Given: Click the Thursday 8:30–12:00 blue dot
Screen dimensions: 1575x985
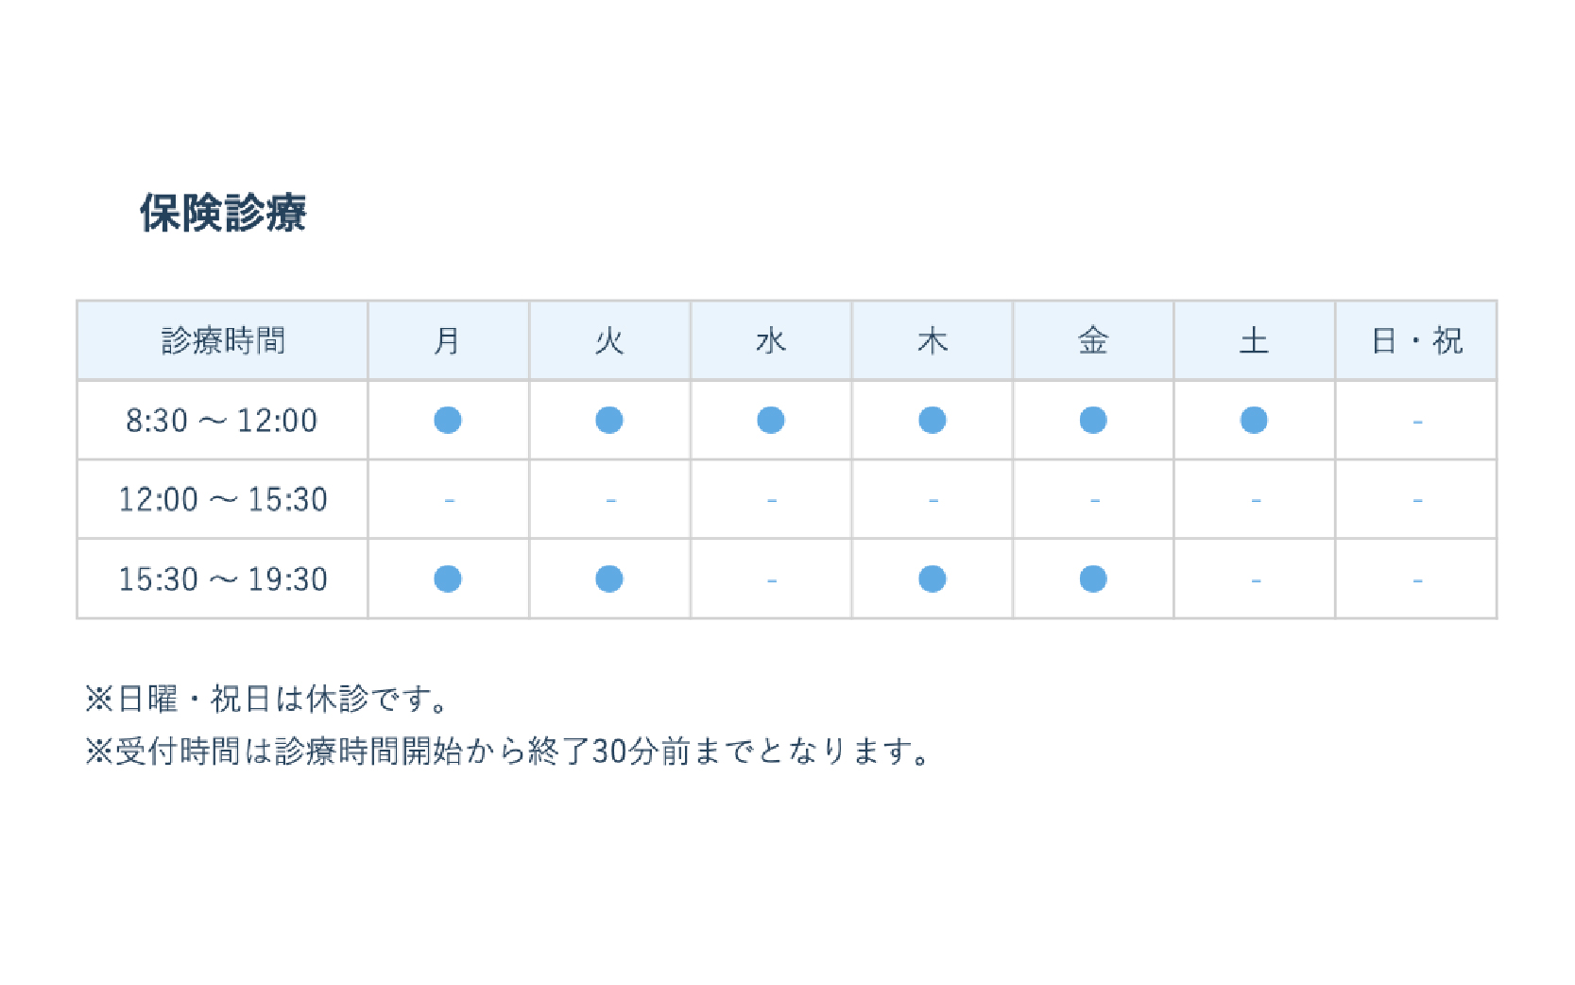Looking at the screenshot, I should click(x=933, y=420).
